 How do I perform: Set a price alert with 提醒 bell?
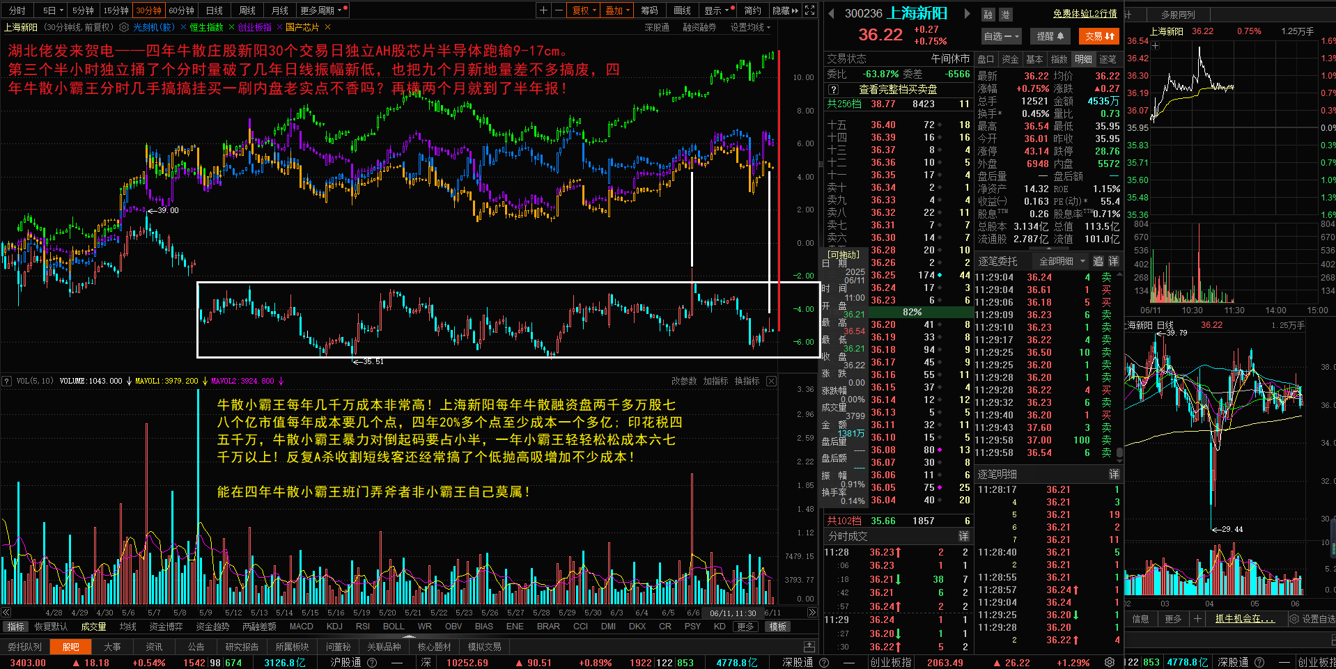click(1050, 36)
